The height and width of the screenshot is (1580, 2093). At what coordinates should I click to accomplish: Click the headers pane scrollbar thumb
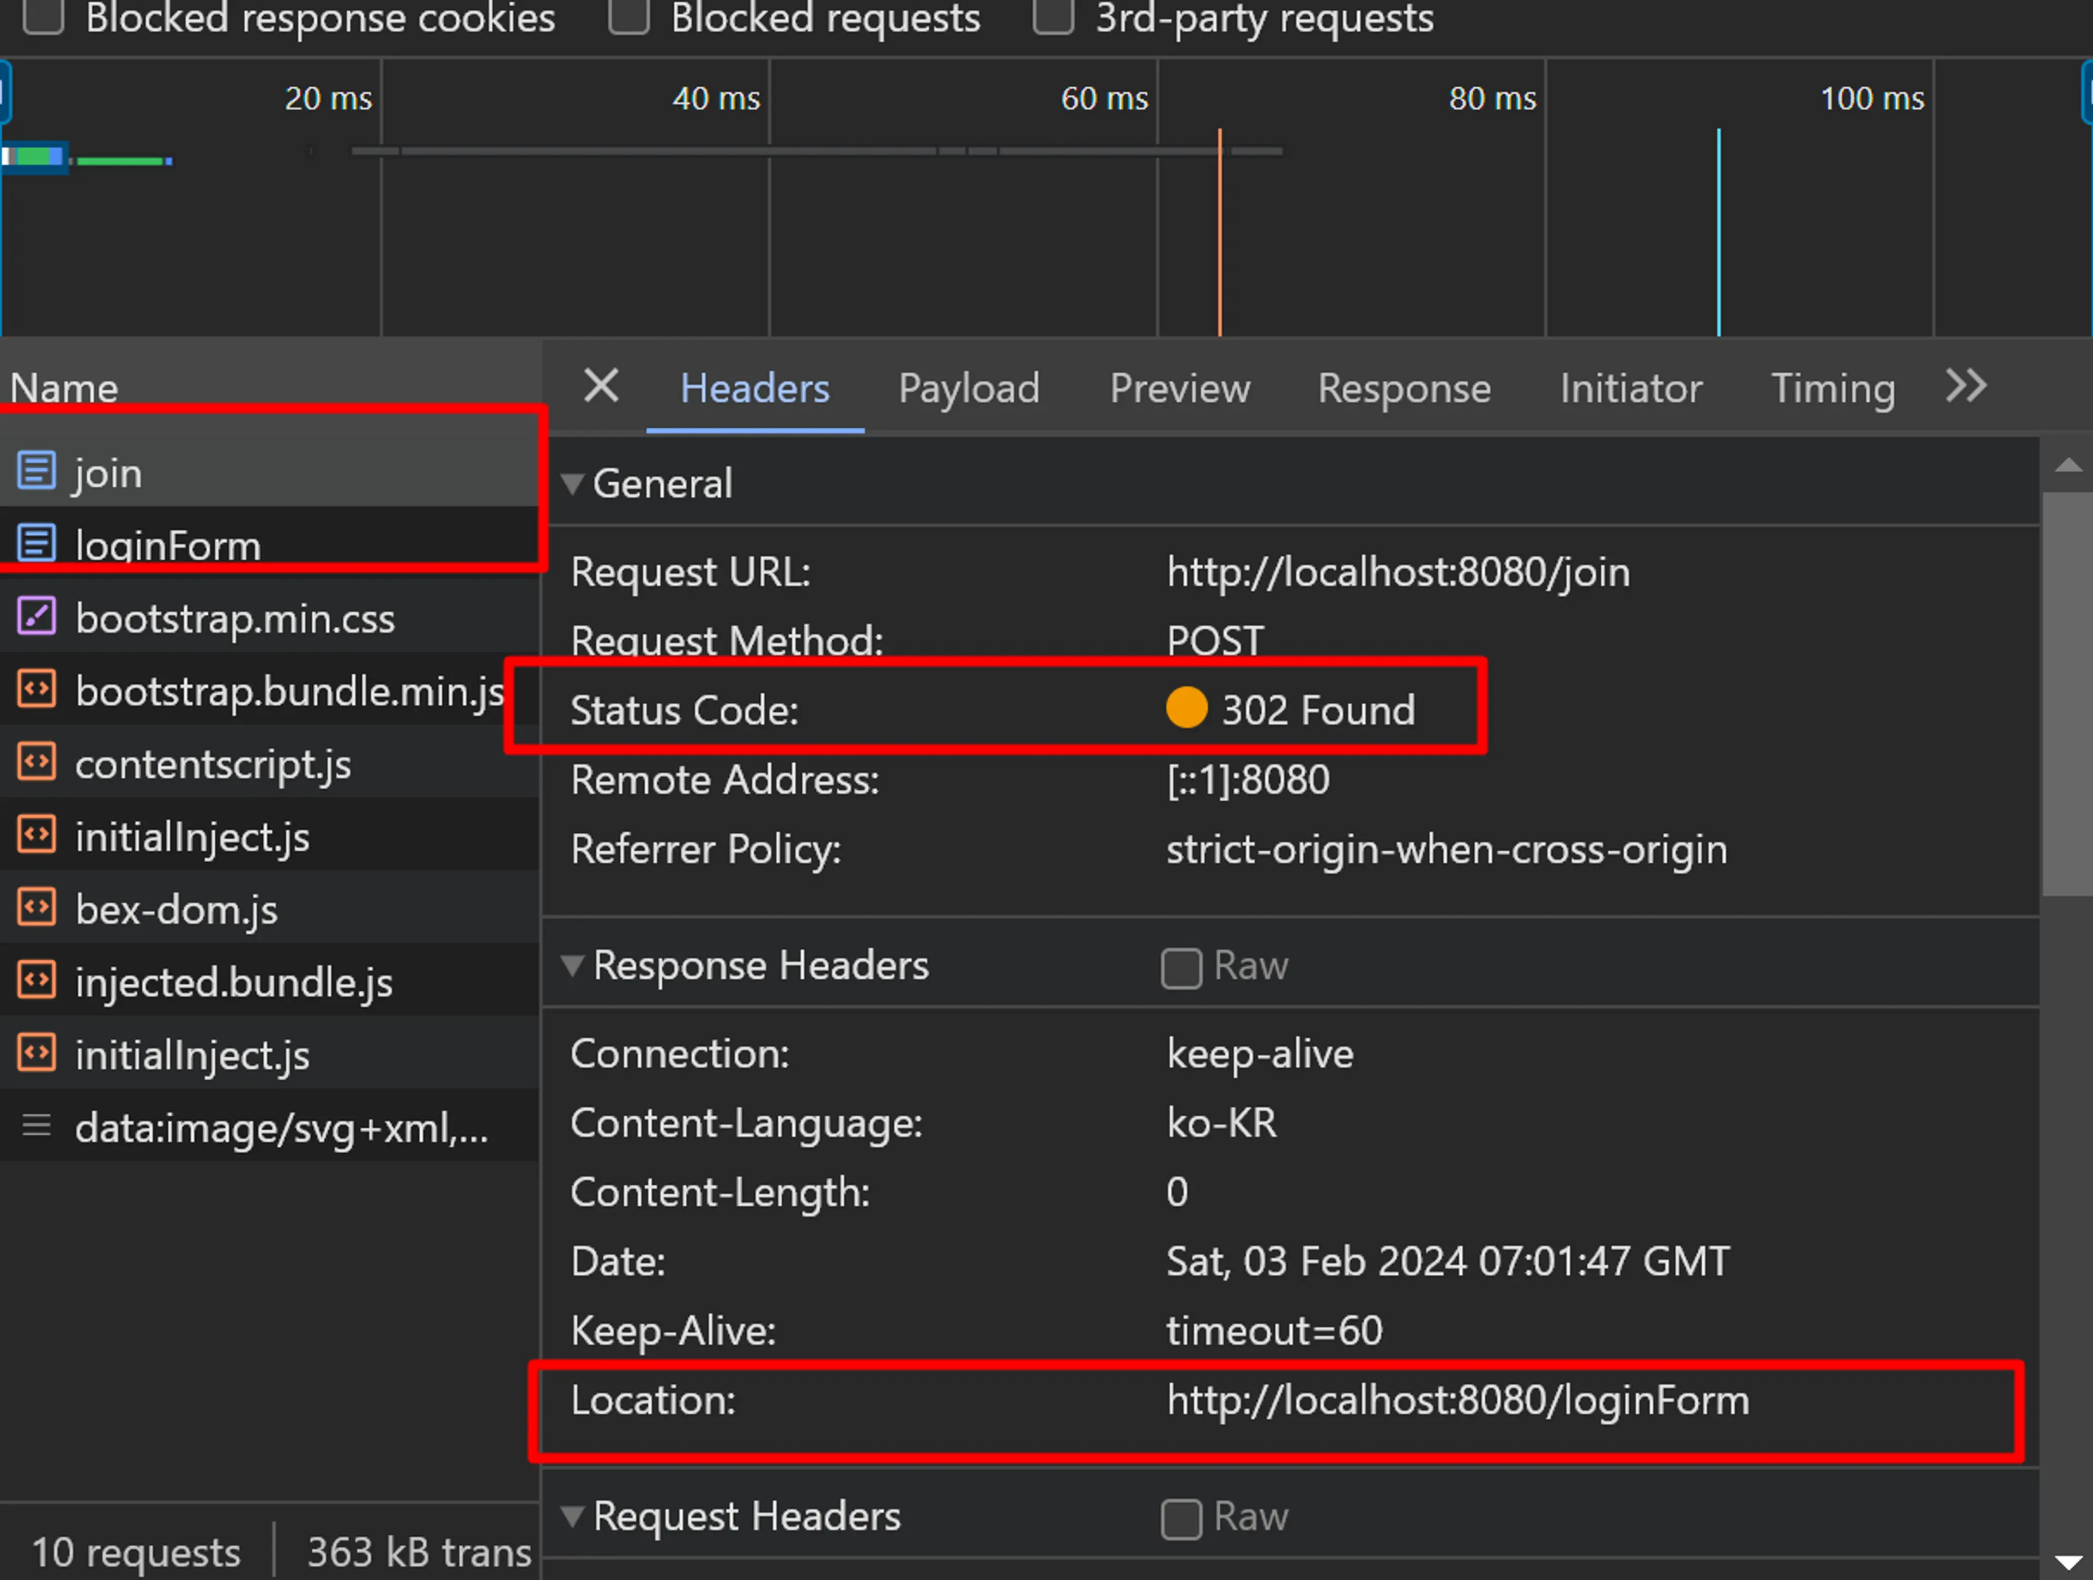tap(2067, 693)
